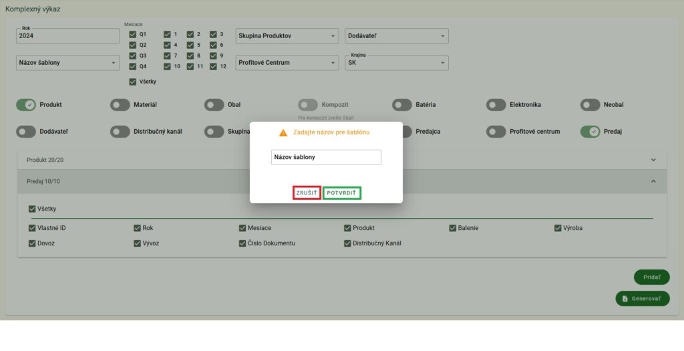The image size is (684, 351).
Task: Click the Generovať document icon
Action: tap(625, 299)
